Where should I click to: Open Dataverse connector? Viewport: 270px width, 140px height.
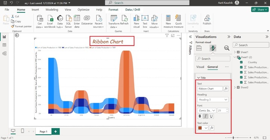point(87,20)
